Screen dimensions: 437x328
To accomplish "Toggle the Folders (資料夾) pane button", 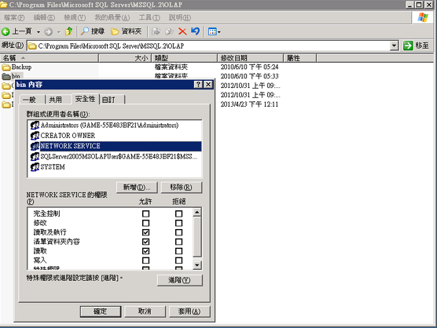I will point(127,31).
